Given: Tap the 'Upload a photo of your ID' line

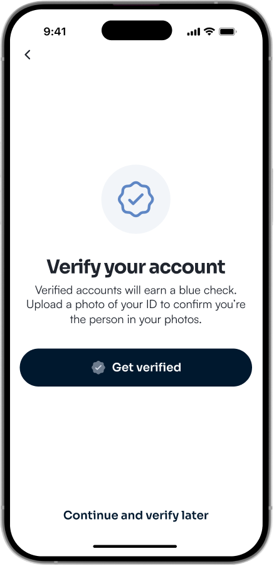Looking at the screenshot, I should pos(136,305).
